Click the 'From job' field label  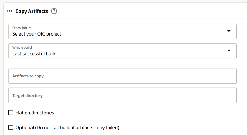[x=19, y=28]
